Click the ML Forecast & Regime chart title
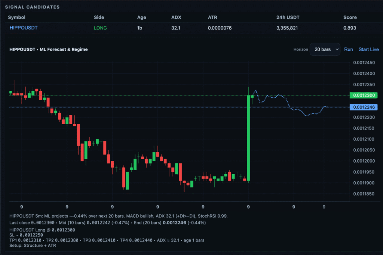383x255 pixels. (48, 49)
